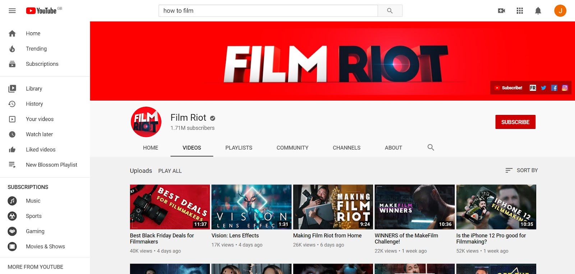Click the banner Subscribe! link
575x274 pixels.
tap(509, 88)
